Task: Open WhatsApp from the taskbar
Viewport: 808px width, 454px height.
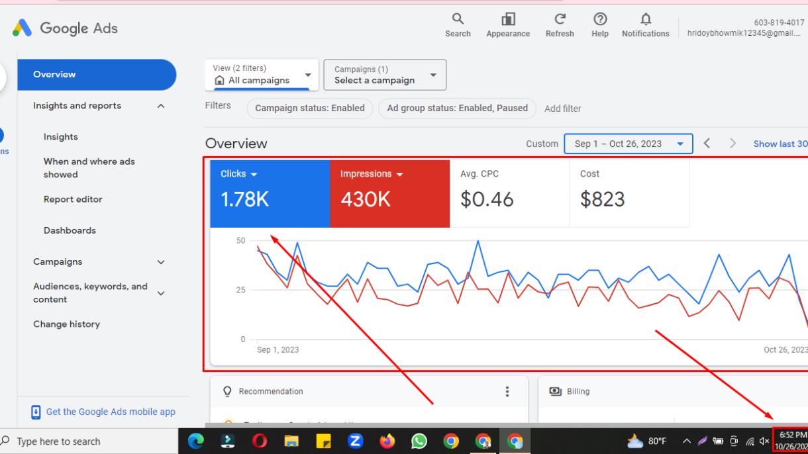Action: coord(419,441)
